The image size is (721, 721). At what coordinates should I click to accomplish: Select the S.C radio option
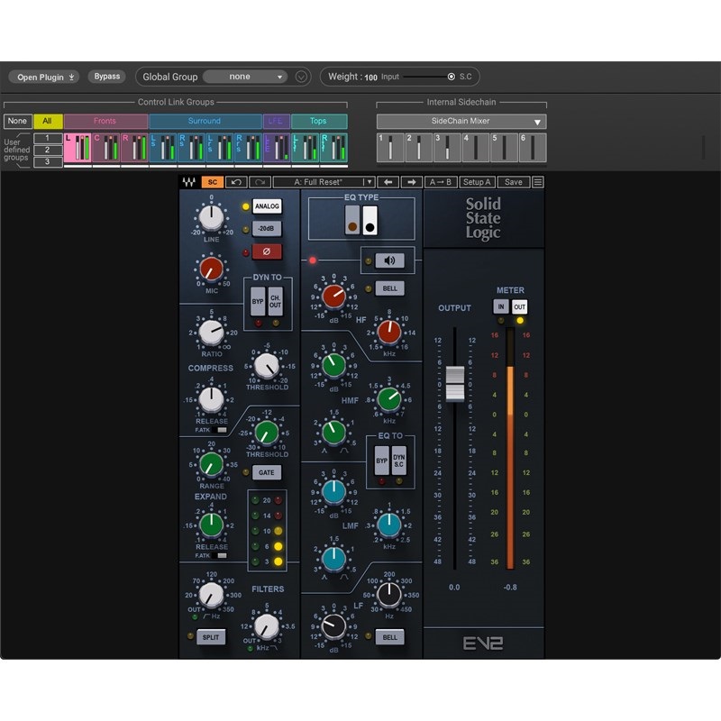[452, 77]
